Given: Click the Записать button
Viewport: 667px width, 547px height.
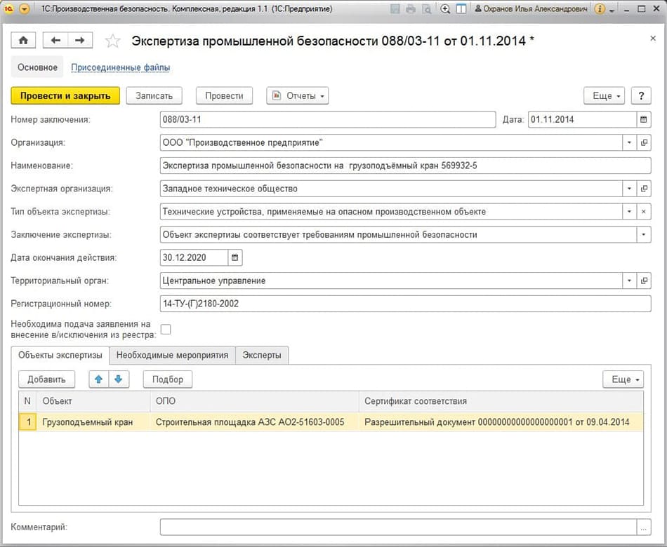Looking at the screenshot, I should [x=154, y=95].
